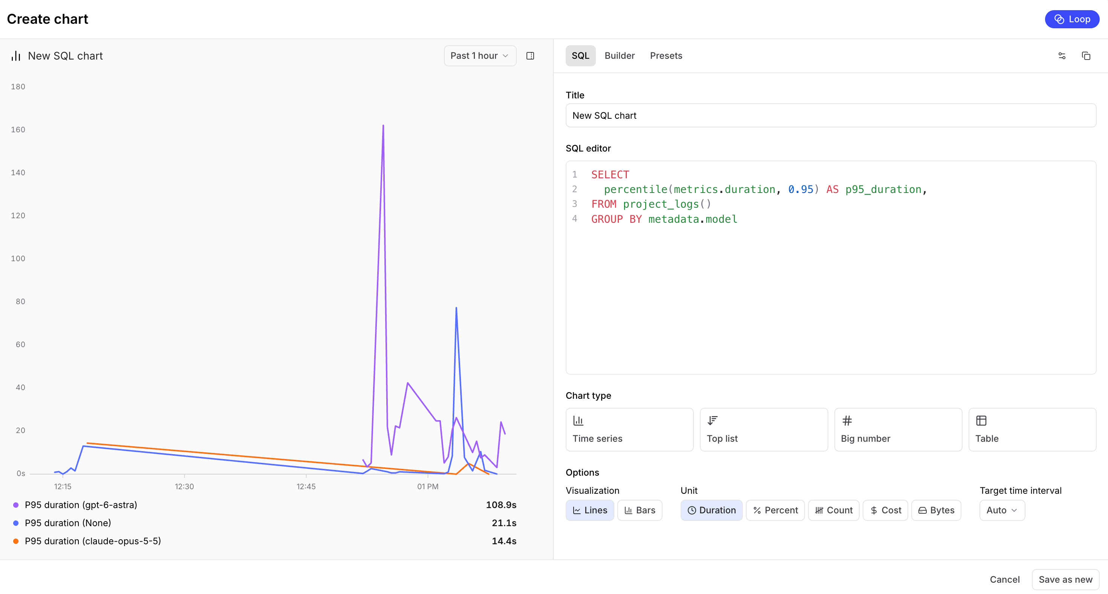Choose Lines visualization

[x=590, y=510]
